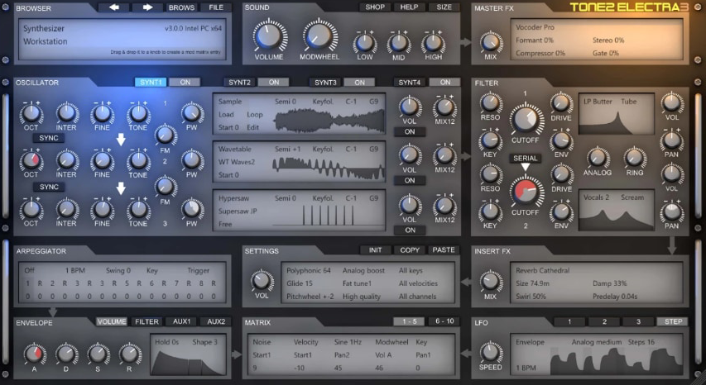Click the master Volume knob in Sound section
The width and height of the screenshot is (706, 385).
point(267,37)
